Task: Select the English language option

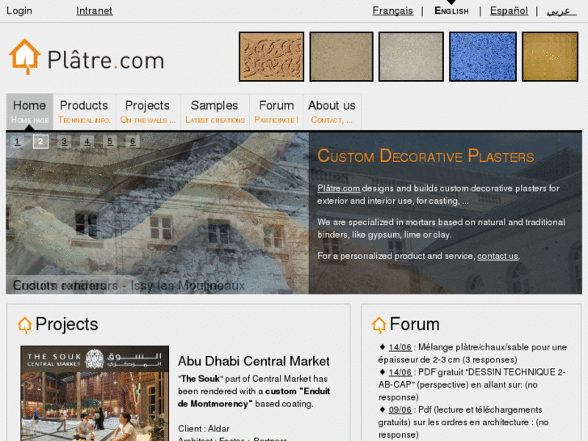Action: click(x=451, y=11)
